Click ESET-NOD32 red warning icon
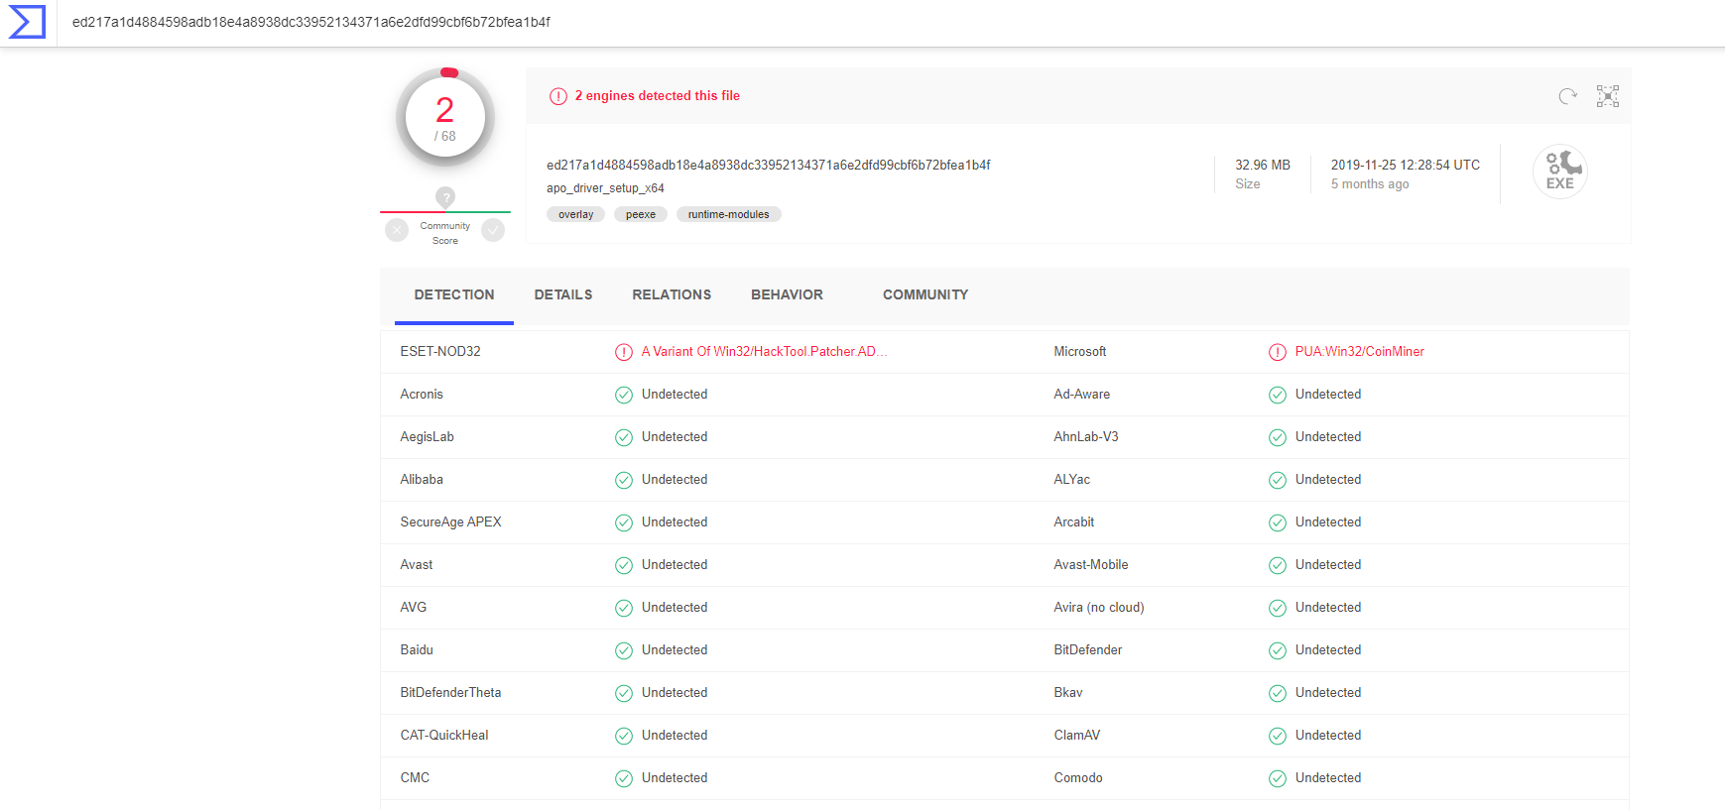The image size is (1725, 810). [x=624, y=352]
